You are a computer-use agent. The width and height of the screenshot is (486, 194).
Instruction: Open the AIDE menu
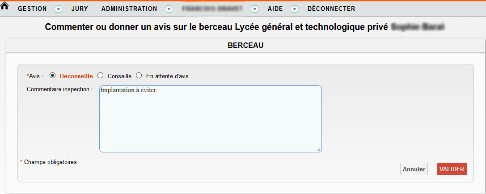[x=275, y=9]
